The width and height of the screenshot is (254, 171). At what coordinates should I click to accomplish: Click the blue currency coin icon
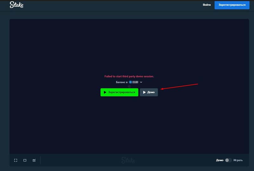(130, 82)
